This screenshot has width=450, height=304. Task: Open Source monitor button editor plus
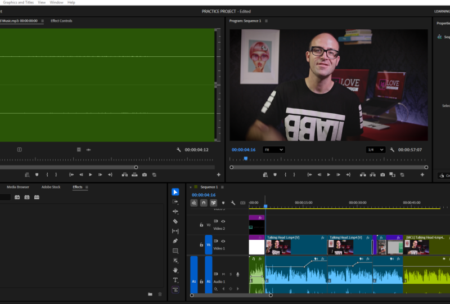pyautogui.click(x=219, y=175)
